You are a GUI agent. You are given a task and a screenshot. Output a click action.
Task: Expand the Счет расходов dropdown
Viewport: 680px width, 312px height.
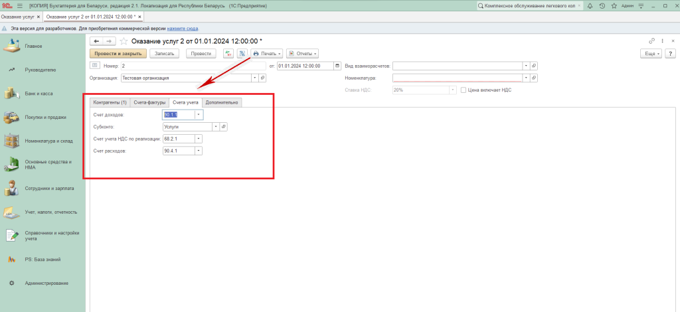(x=198, y=151)
